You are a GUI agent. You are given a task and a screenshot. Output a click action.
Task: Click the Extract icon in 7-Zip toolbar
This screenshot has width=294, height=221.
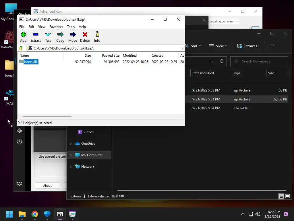pyautogui.click(x=35, y=37)
